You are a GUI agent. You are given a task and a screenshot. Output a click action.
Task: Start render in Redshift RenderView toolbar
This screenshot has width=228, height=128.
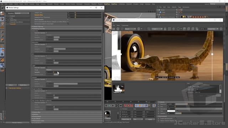pos(114,29)
